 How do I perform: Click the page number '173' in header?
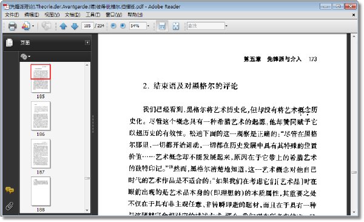pos(312,59)
